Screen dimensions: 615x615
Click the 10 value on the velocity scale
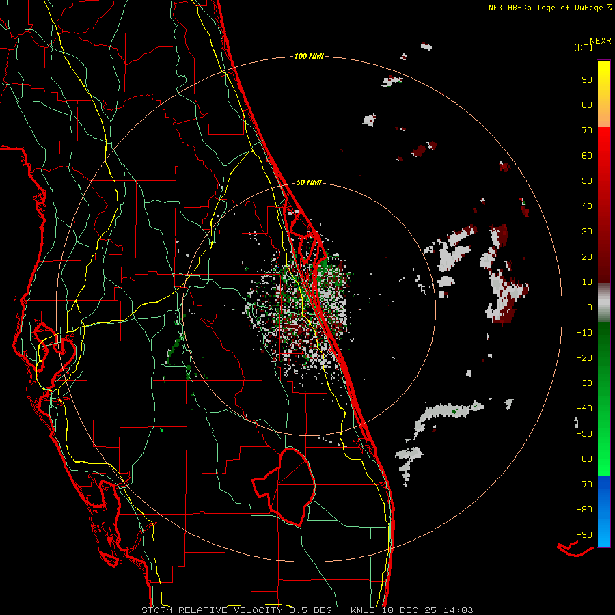click(x=587, y=282)
